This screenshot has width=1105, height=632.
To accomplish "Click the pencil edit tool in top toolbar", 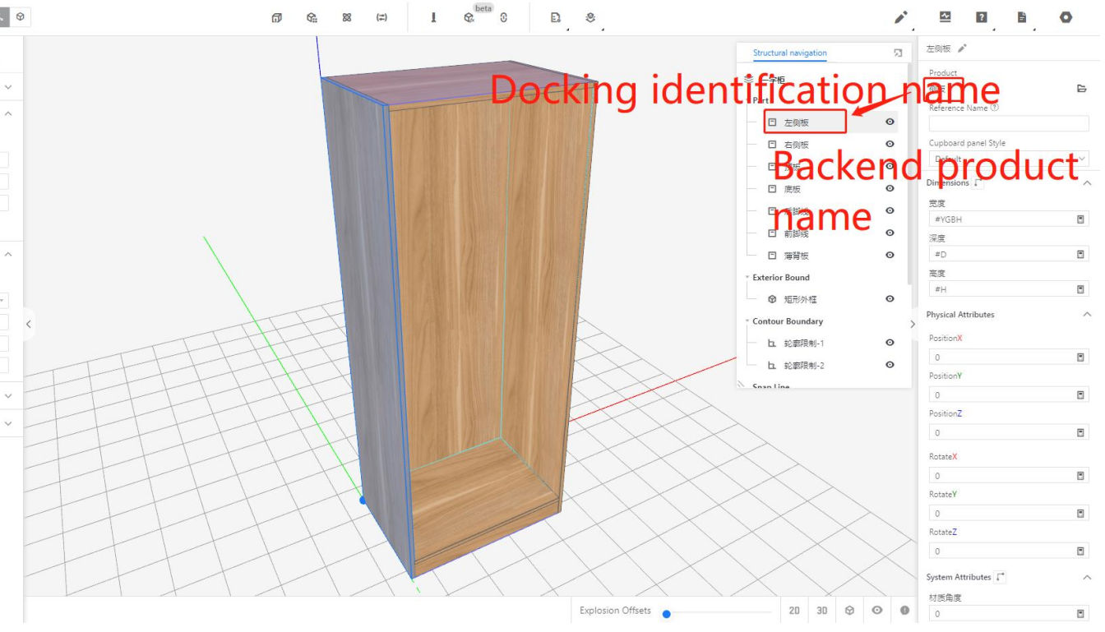I will (901, 17).
